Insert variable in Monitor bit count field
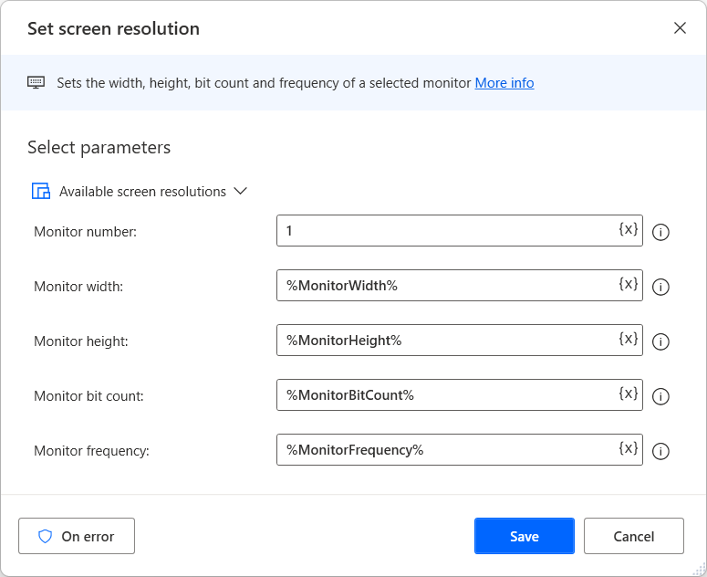 (629, 393)
